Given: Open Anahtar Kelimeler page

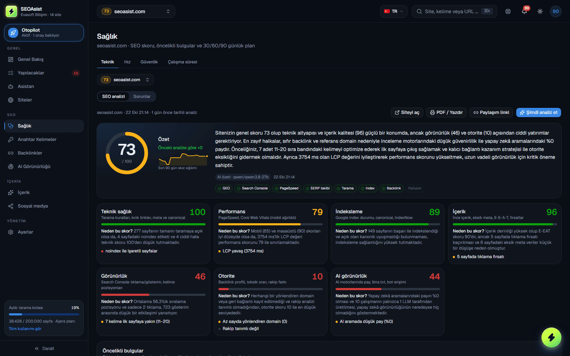Looking at the screenshot, I should pos(44,140).
